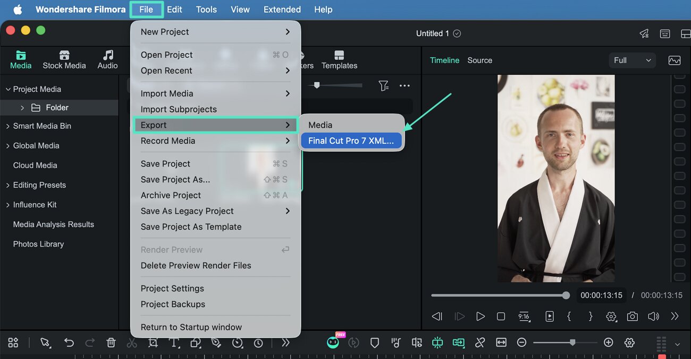Show more preview controls double-arrow
The image size is (691, 359).
(x=675, y=317)
